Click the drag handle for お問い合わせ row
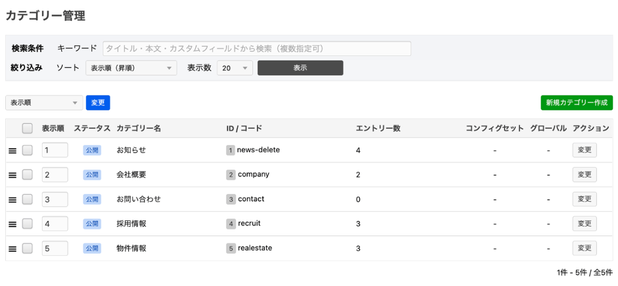 click(12, 200)
